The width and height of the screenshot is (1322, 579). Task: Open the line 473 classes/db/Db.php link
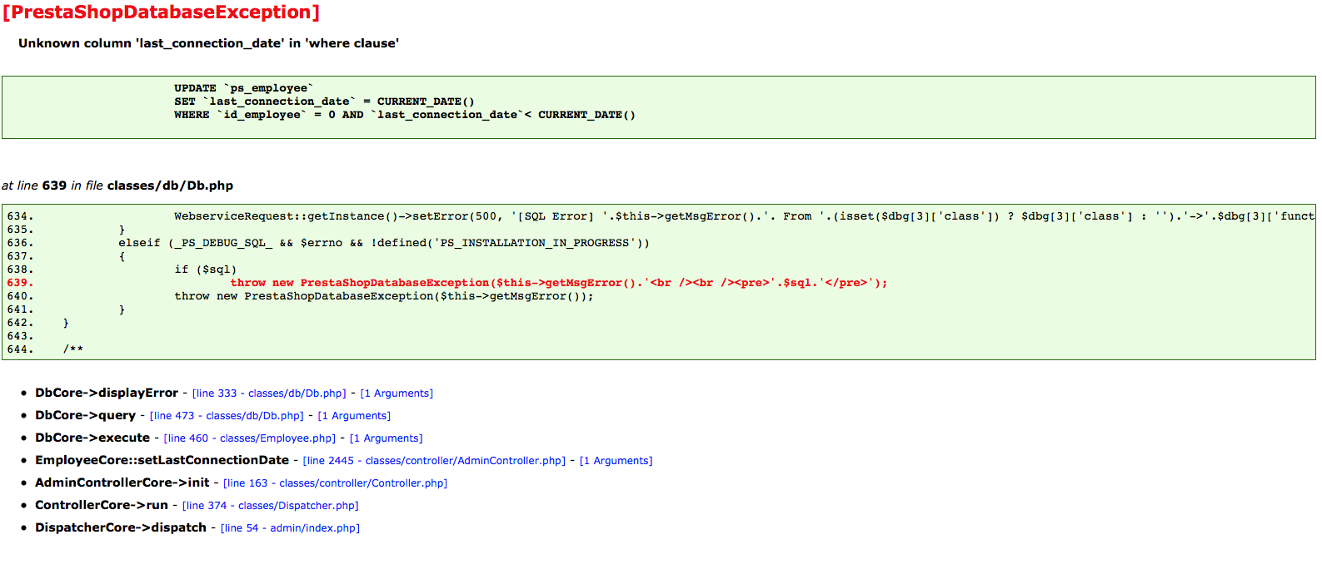(227, 416)
